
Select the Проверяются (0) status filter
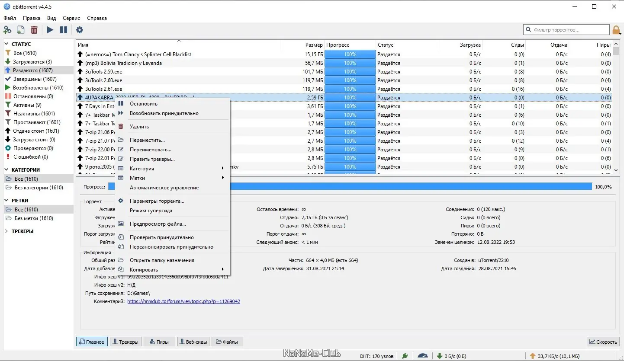pos(39,148)
